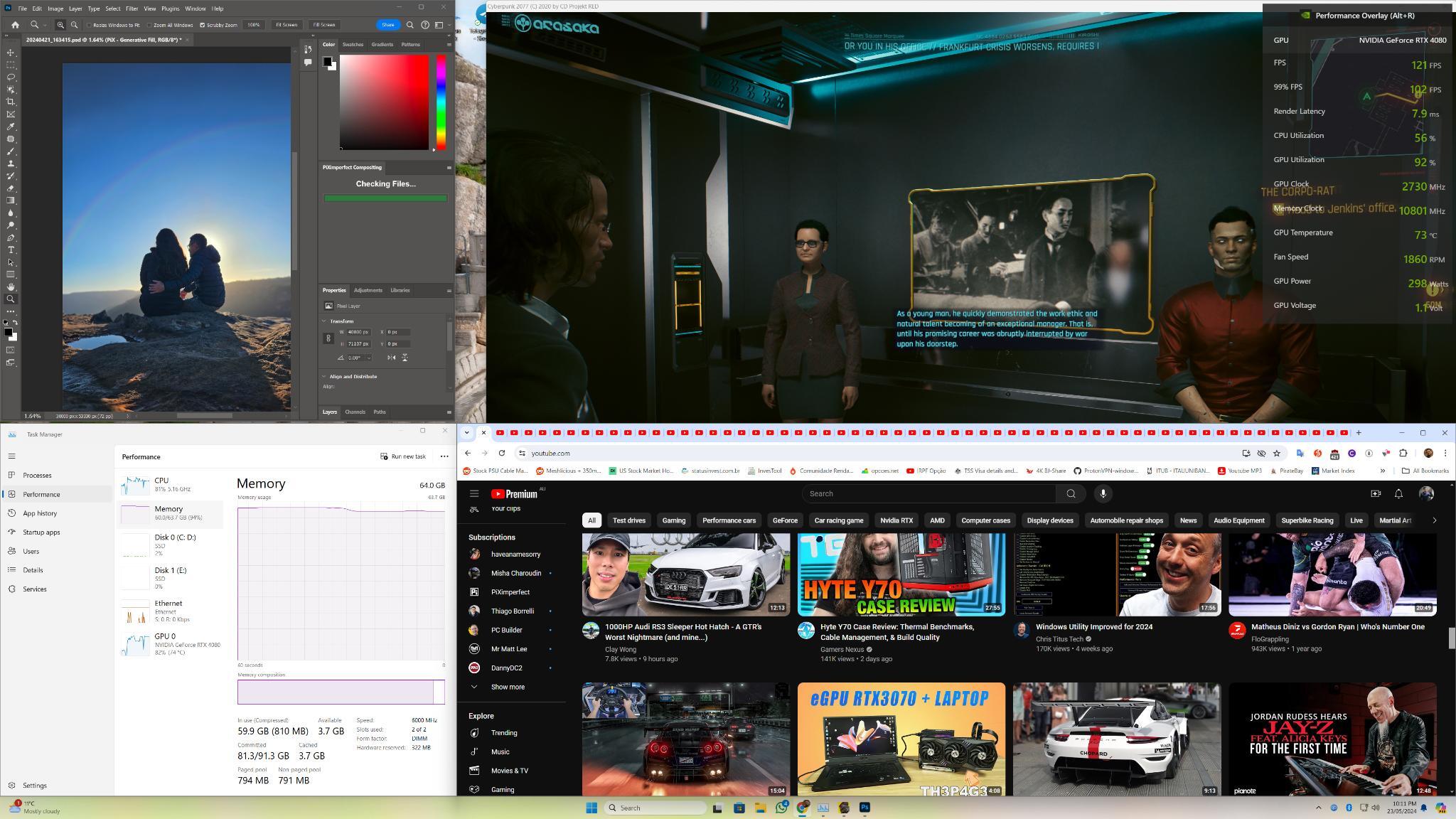1456x819 pixels.
Task: Collapse the Align and Distribute section
Action: point(324,376)
